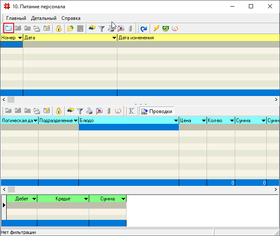Open the Номер column dropdown arrow
This screenshot has width=280, height=236.
coord(20,38)
